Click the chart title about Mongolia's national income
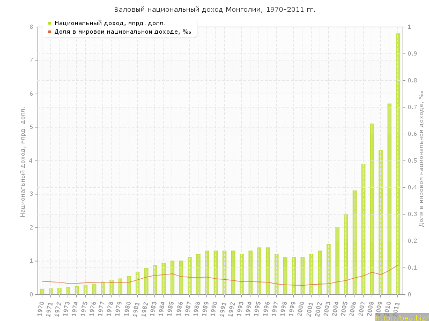Image resolution: width=429 pixels, height=321 pixels. 214,10
